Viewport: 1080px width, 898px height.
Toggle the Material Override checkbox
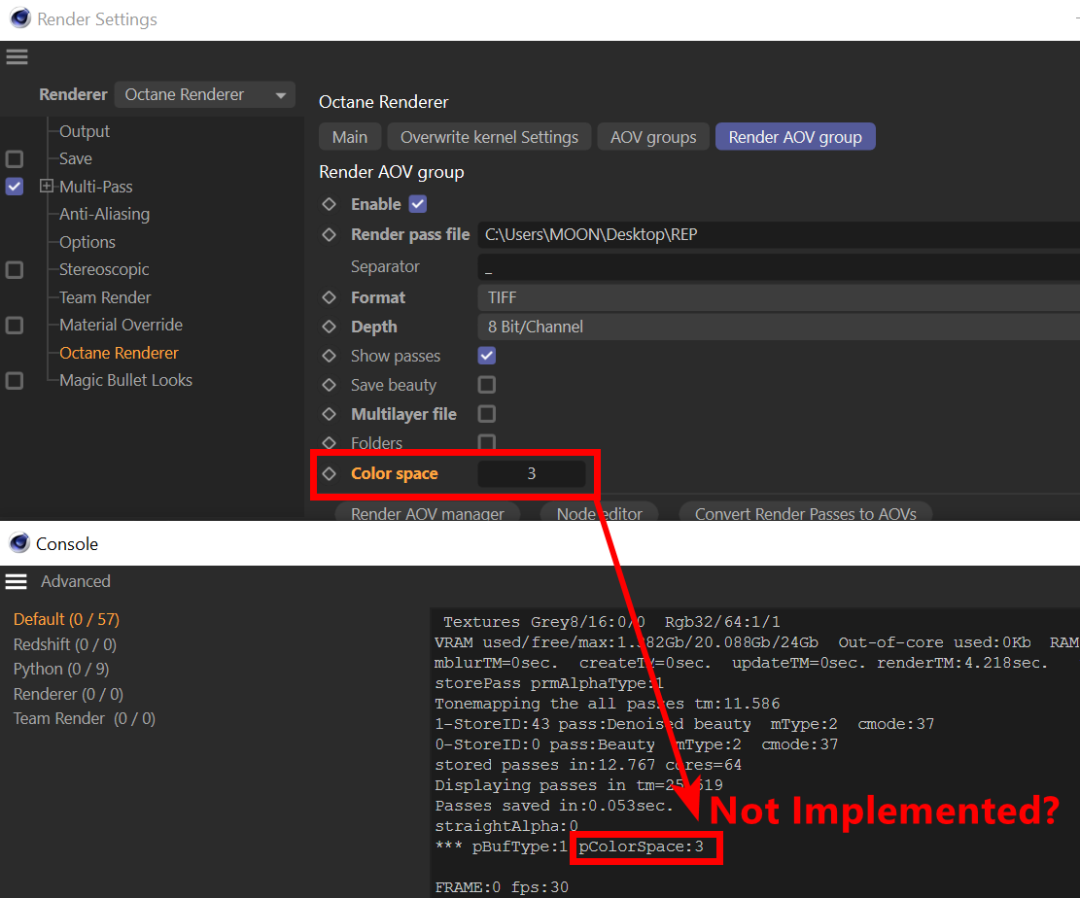(x=15, y=325)
